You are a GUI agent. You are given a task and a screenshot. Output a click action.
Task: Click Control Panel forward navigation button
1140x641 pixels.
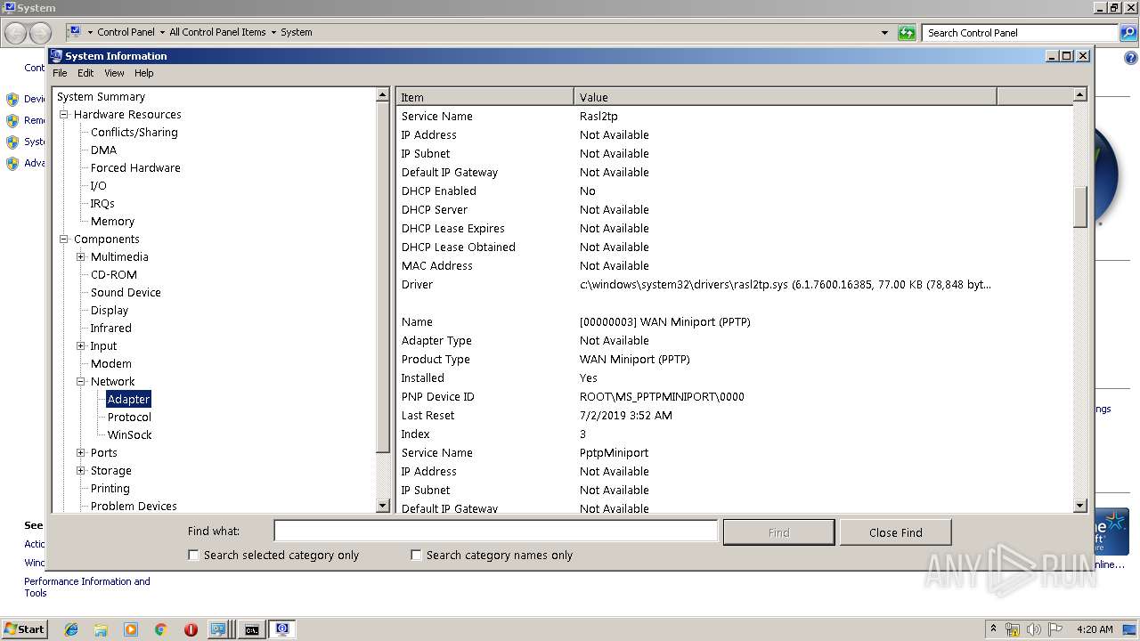click(40, 33)
